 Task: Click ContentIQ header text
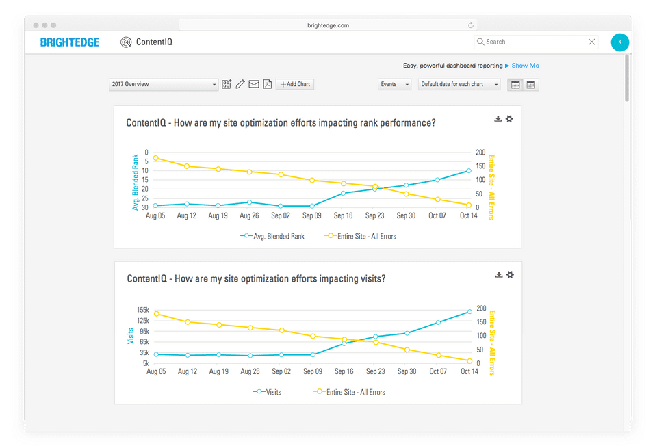tap(154, 42)
